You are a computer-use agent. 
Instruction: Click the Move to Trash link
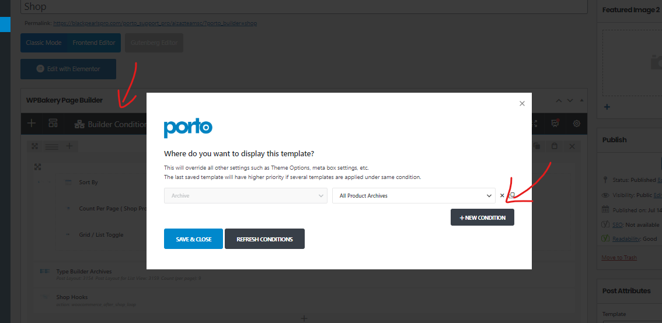[619, 257]
